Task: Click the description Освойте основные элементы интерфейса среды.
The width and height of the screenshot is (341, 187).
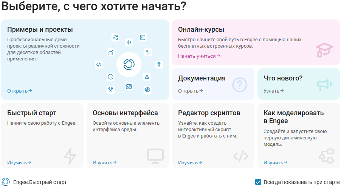Action: pos(127,126)
